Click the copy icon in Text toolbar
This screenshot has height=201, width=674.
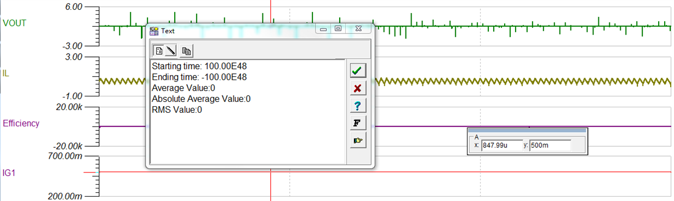coord(186,50)
